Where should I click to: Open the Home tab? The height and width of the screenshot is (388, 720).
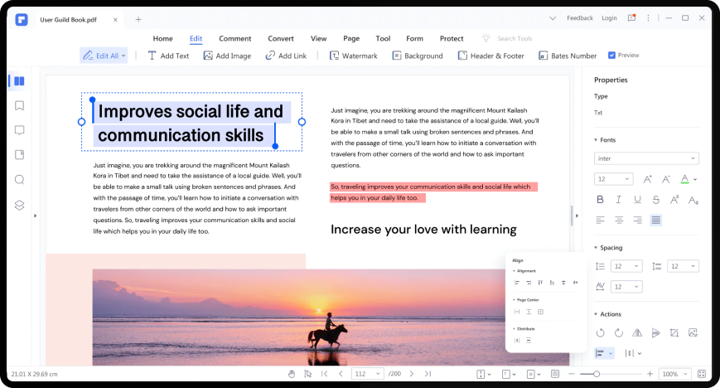tap(162, 39)
